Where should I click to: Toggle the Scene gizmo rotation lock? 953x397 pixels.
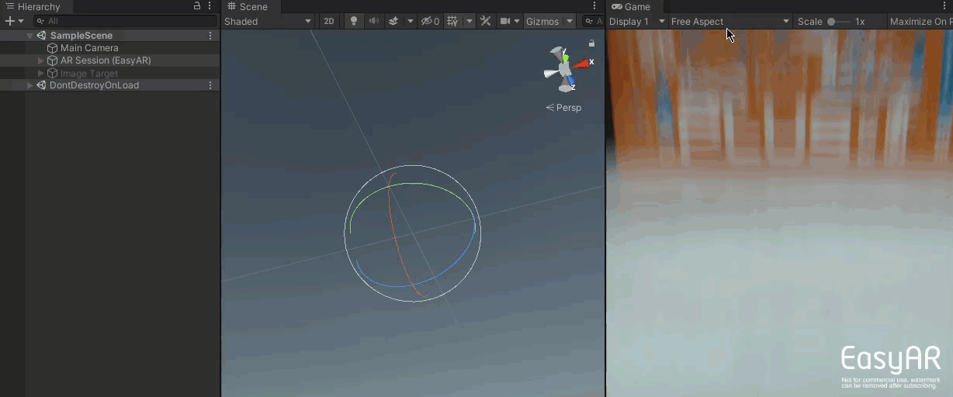pos(591,43)
